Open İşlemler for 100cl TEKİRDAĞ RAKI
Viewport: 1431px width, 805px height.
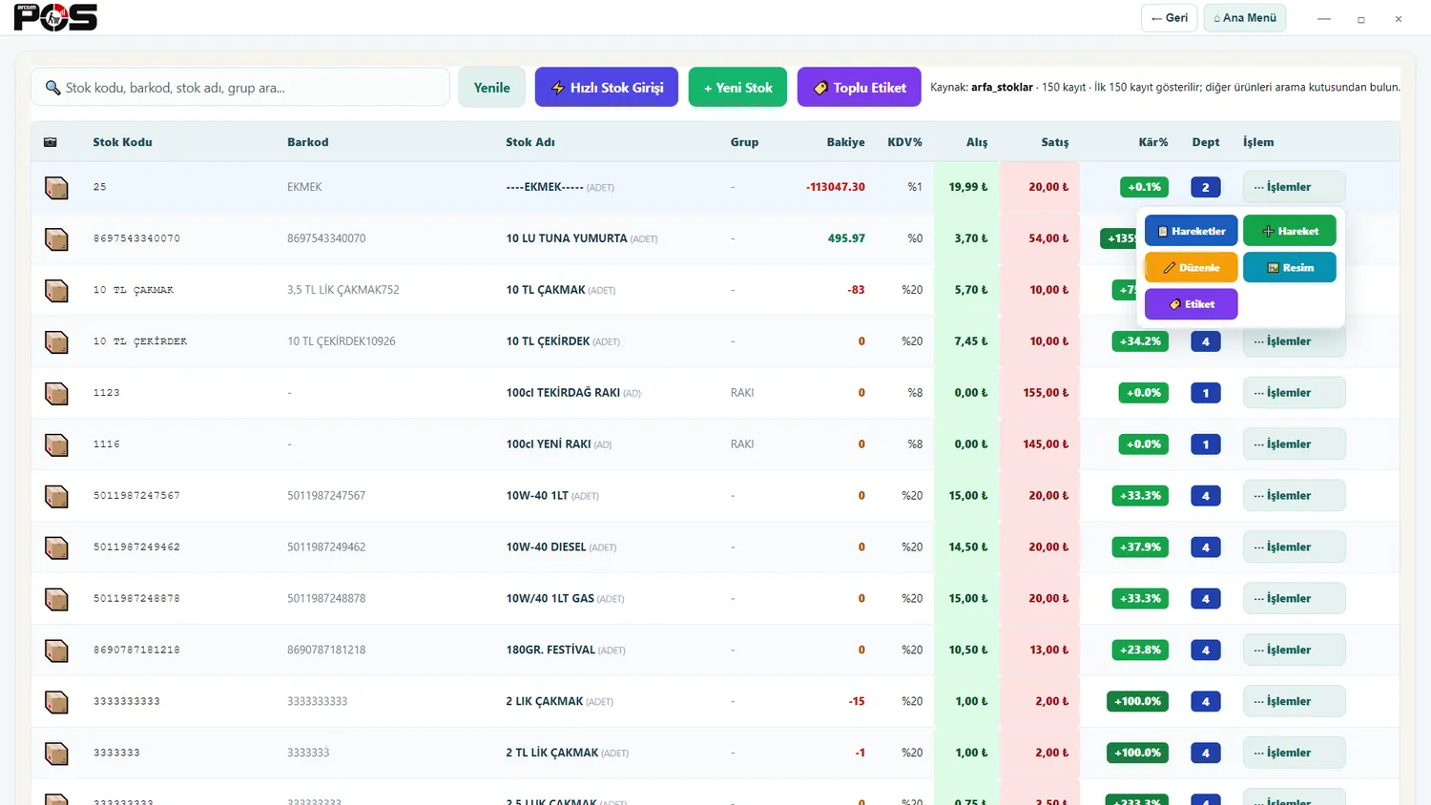[x=1295, y=393]
